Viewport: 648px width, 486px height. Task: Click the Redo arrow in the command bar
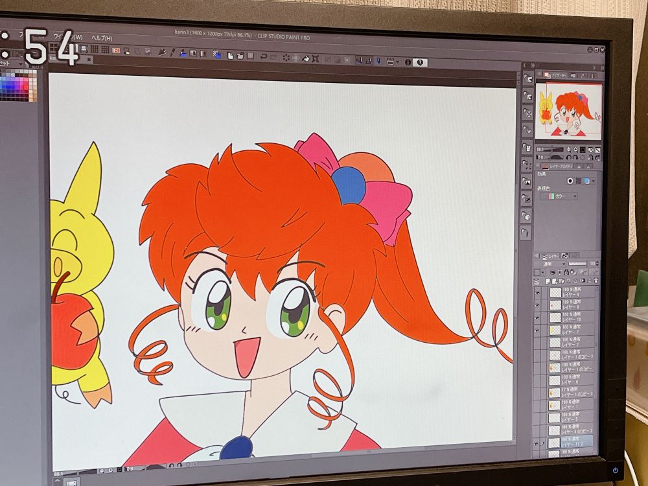pos(273,57)
